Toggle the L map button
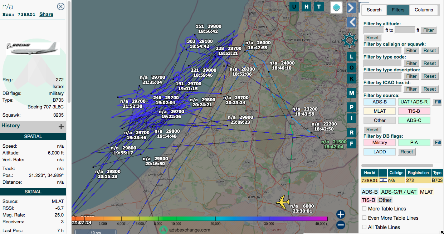Viewport: 444px width, 234px height. pos(352,57)
